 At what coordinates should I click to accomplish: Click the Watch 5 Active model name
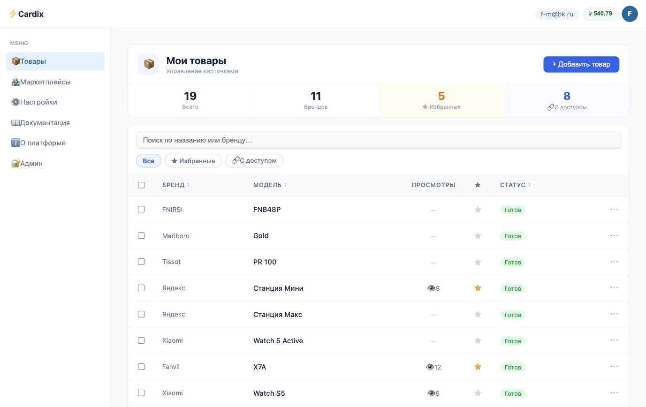pyautogui.click(x=278, y=341)
